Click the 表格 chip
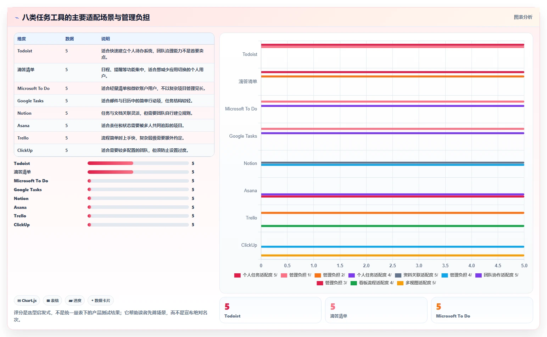 pyautogui.click(x=52, y=301)
